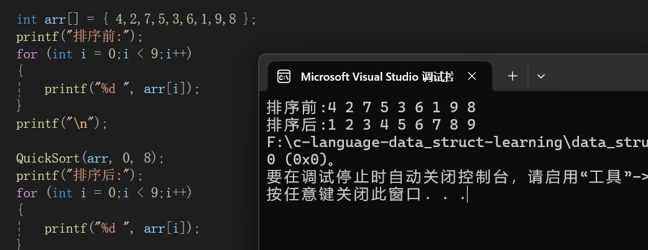Click the first for loop header line

(x=104, y=54)
